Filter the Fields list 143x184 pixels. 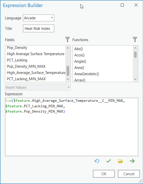point(67,39)
